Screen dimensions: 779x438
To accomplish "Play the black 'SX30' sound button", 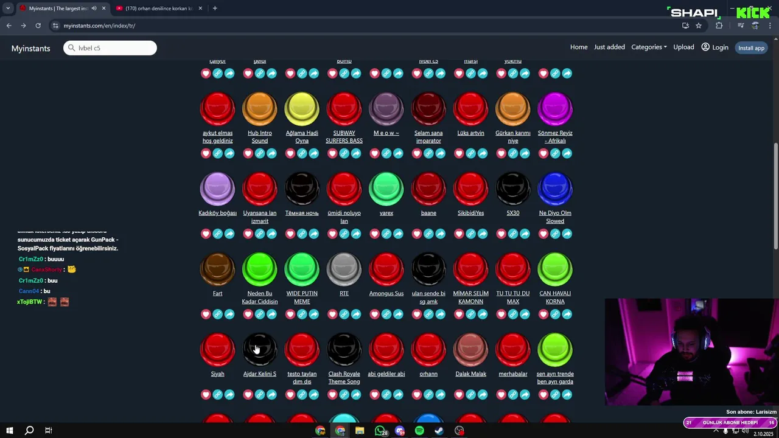I will click(513, 189).
